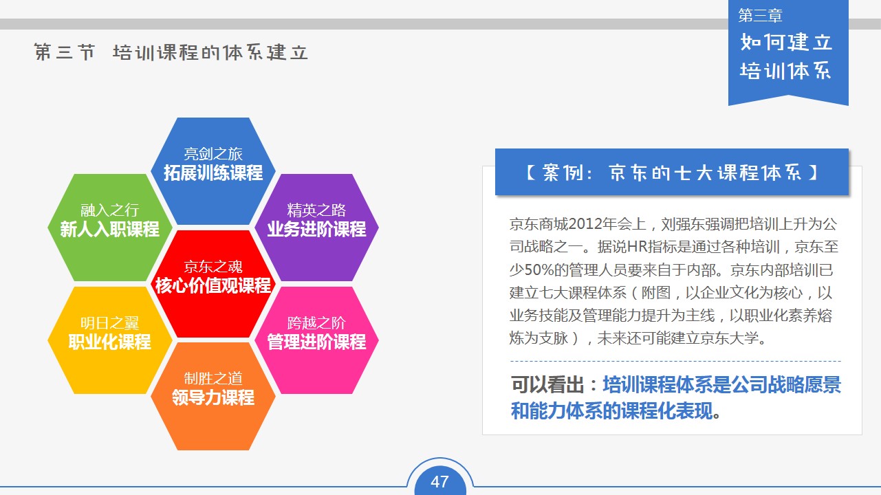Click the page number 47 badge
The width and height of the screenshot is (881, 495).
439,481
